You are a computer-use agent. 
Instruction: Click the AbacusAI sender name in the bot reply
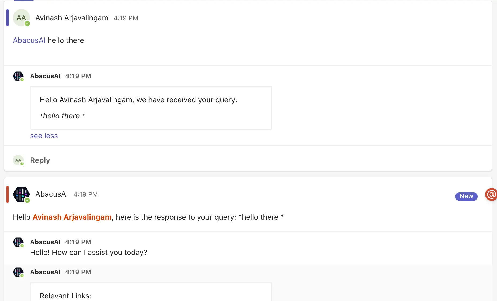[x=51, y=194]
